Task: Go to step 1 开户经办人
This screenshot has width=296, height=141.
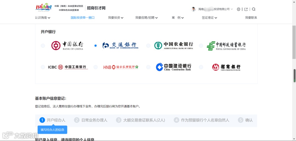Action: pyautogui.click(x=52, y=120)
